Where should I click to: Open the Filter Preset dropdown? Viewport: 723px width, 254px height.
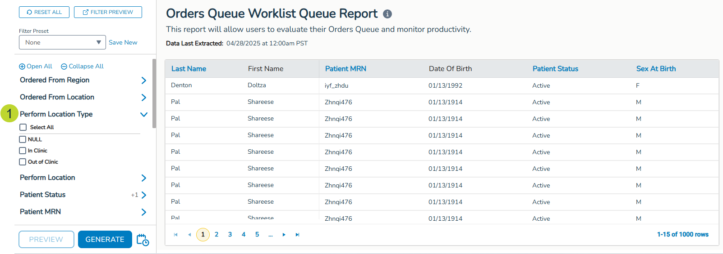coord(62,42)
